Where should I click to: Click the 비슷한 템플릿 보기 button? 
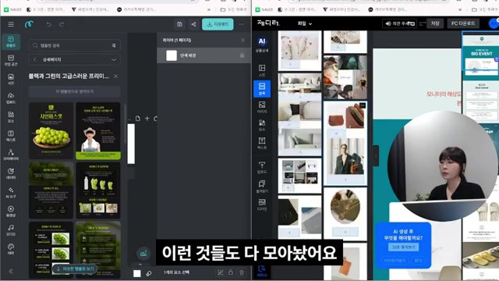(x=75, y=269)
